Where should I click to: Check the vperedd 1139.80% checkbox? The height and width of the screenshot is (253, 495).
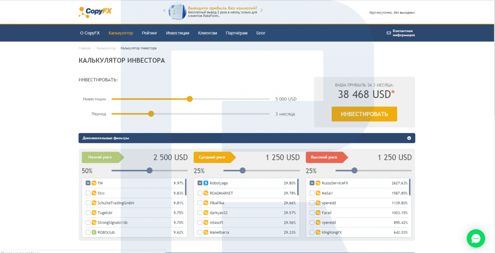point(312,203)
